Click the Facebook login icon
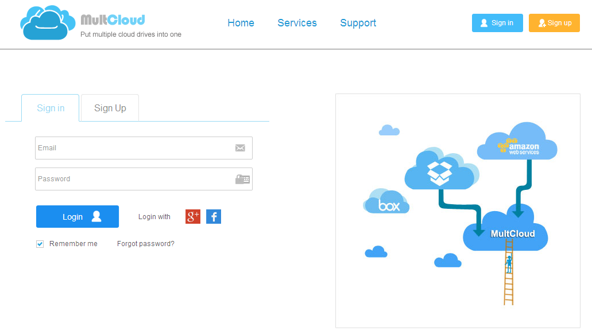This screenshot has height=331, width=592. 214,216
